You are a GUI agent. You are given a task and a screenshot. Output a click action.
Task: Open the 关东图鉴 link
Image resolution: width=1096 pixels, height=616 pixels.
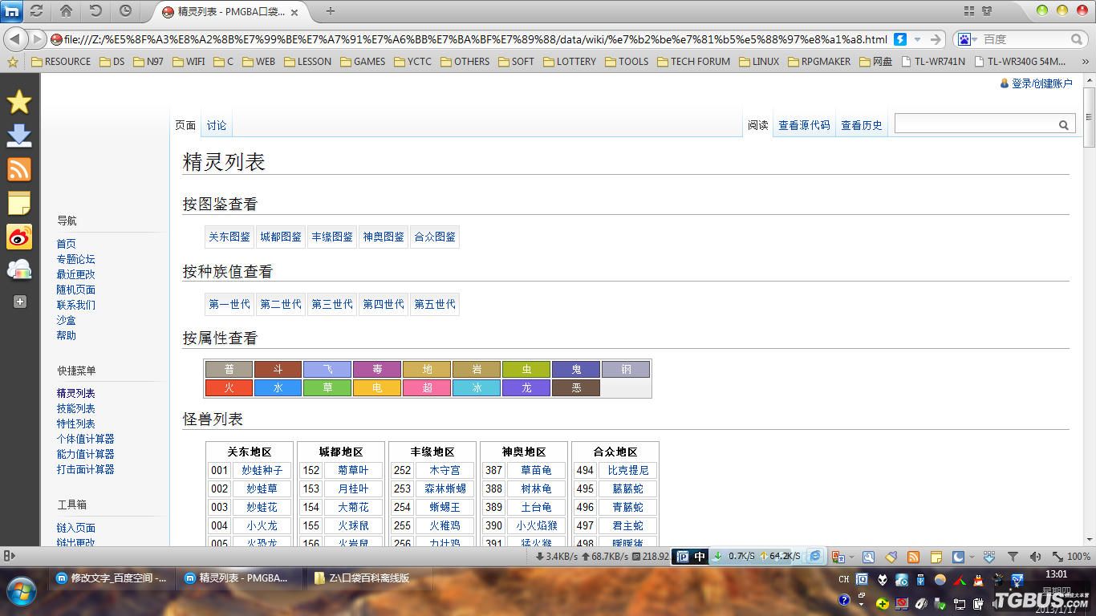click(x=229, y=237)
